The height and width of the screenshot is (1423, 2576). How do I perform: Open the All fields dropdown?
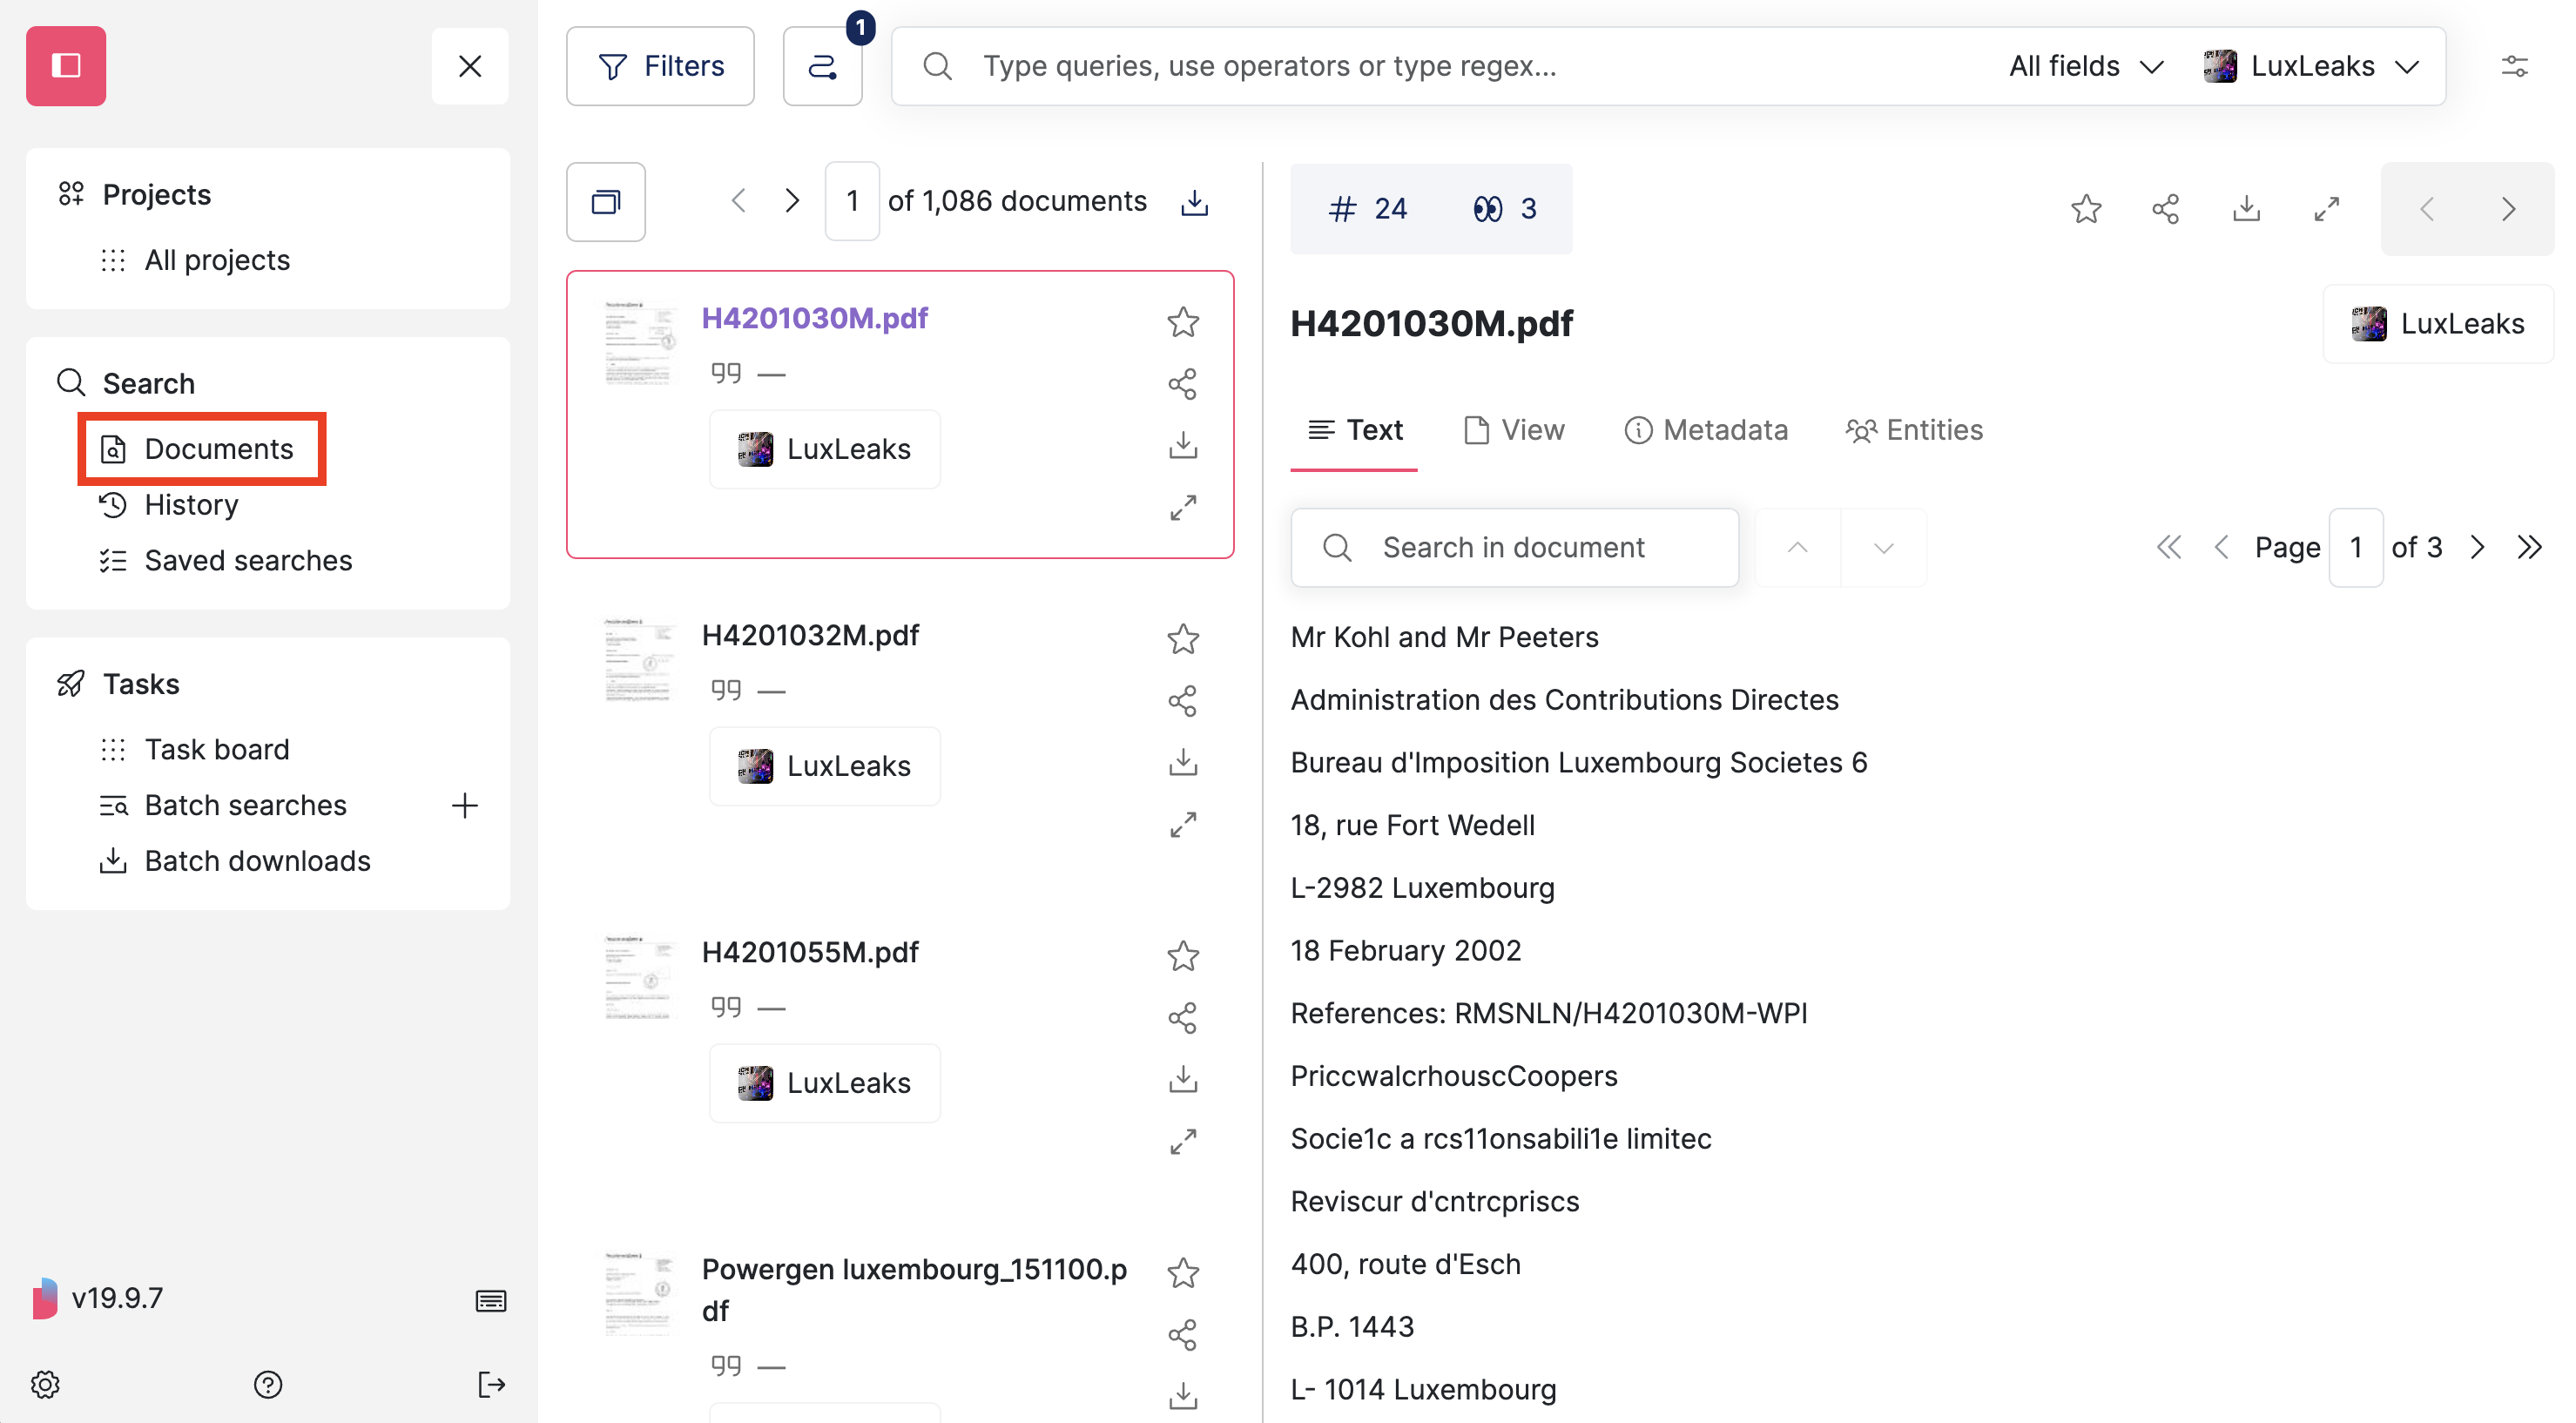(2085, 66)
